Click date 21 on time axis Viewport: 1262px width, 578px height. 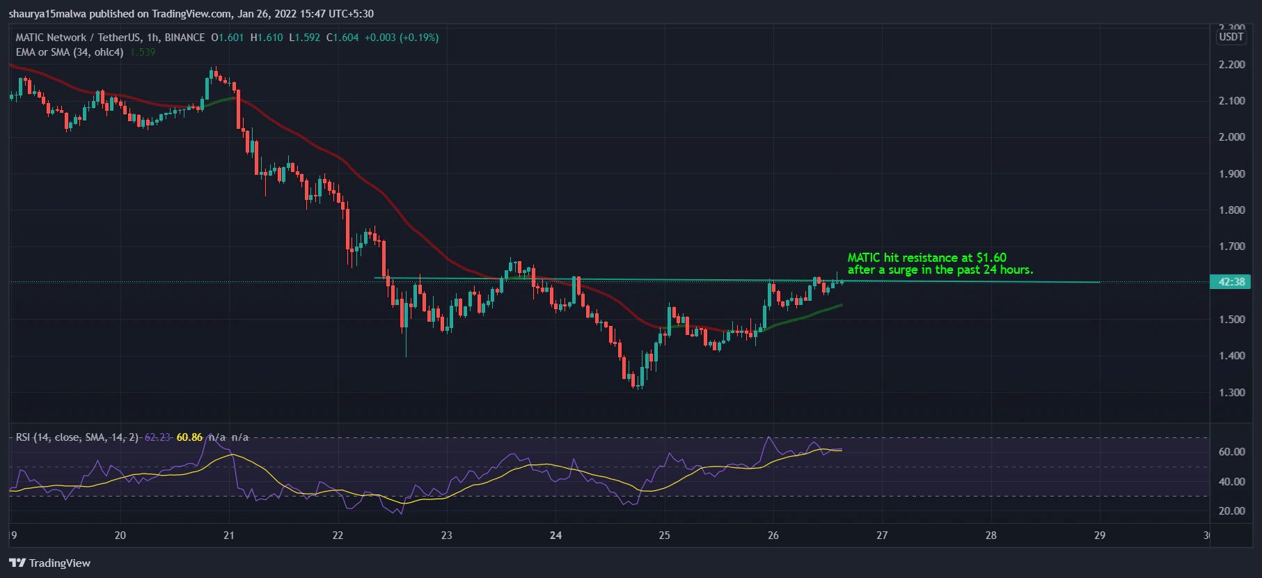pos(229,535)
